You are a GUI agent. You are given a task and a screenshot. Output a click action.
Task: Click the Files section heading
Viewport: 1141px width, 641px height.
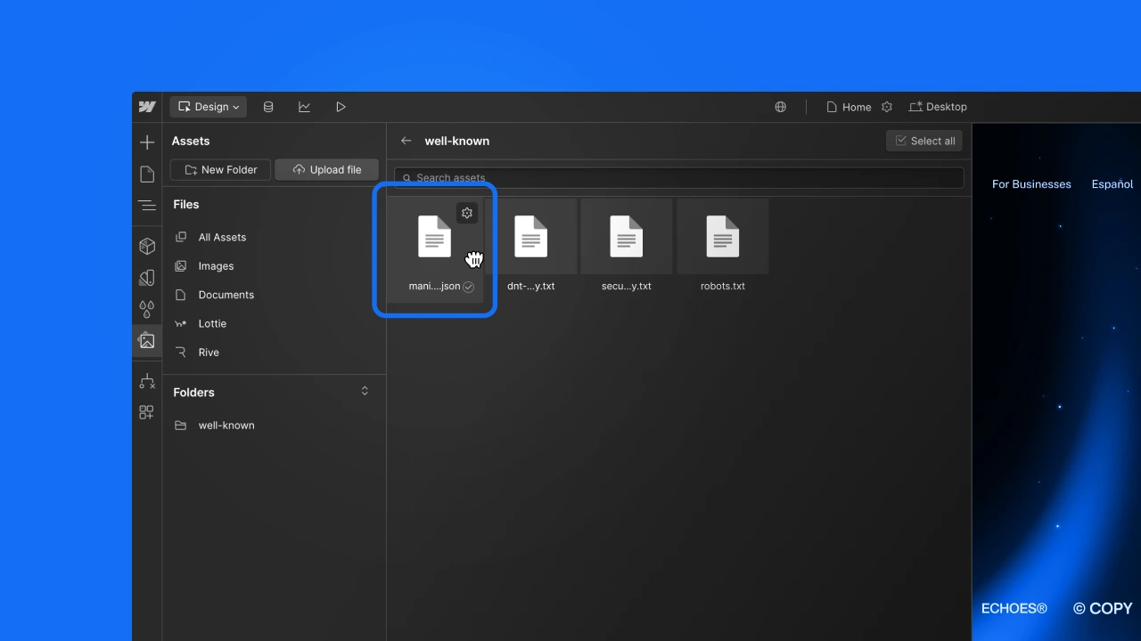pyautogui.click(x=186, y=204)
